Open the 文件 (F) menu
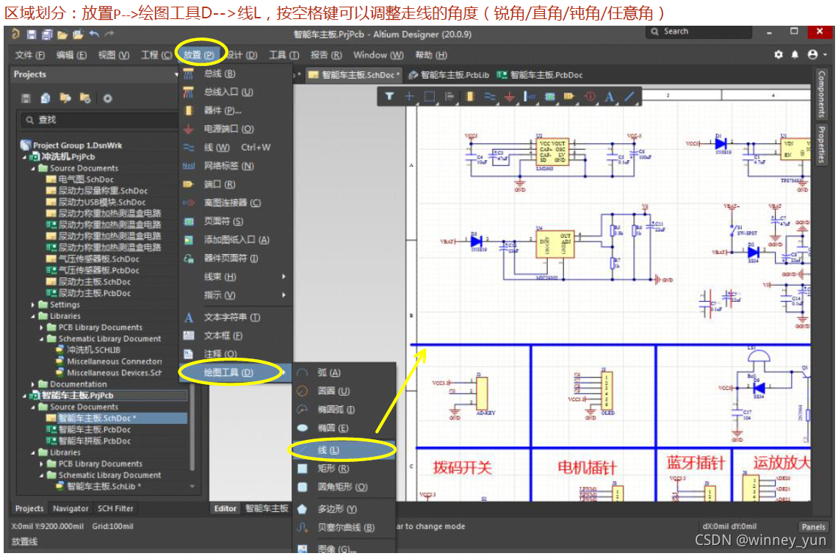The width and height of the screenshot is (838, 556). [x=30, y=55]
